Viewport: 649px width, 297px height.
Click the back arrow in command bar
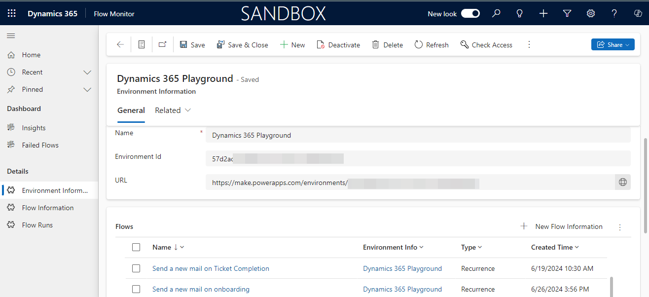[120, 45]
